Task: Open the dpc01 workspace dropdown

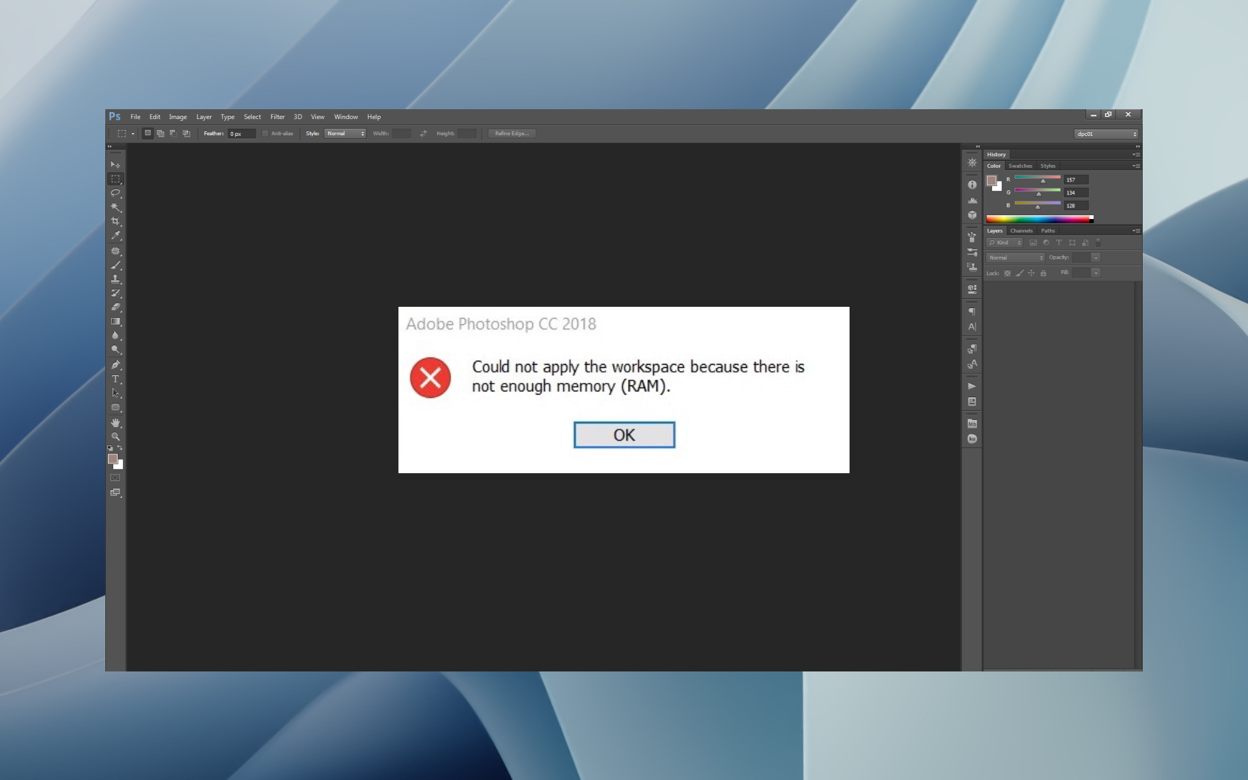Action: pos(1106,134)
